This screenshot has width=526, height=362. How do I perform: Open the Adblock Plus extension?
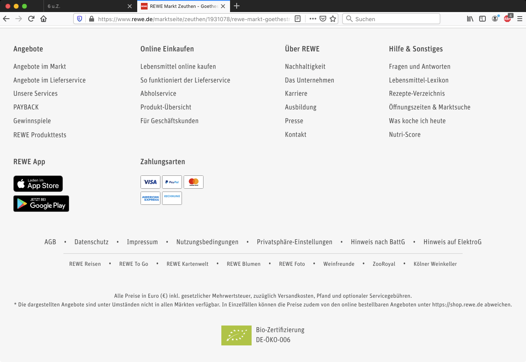(x=508, y=18)
